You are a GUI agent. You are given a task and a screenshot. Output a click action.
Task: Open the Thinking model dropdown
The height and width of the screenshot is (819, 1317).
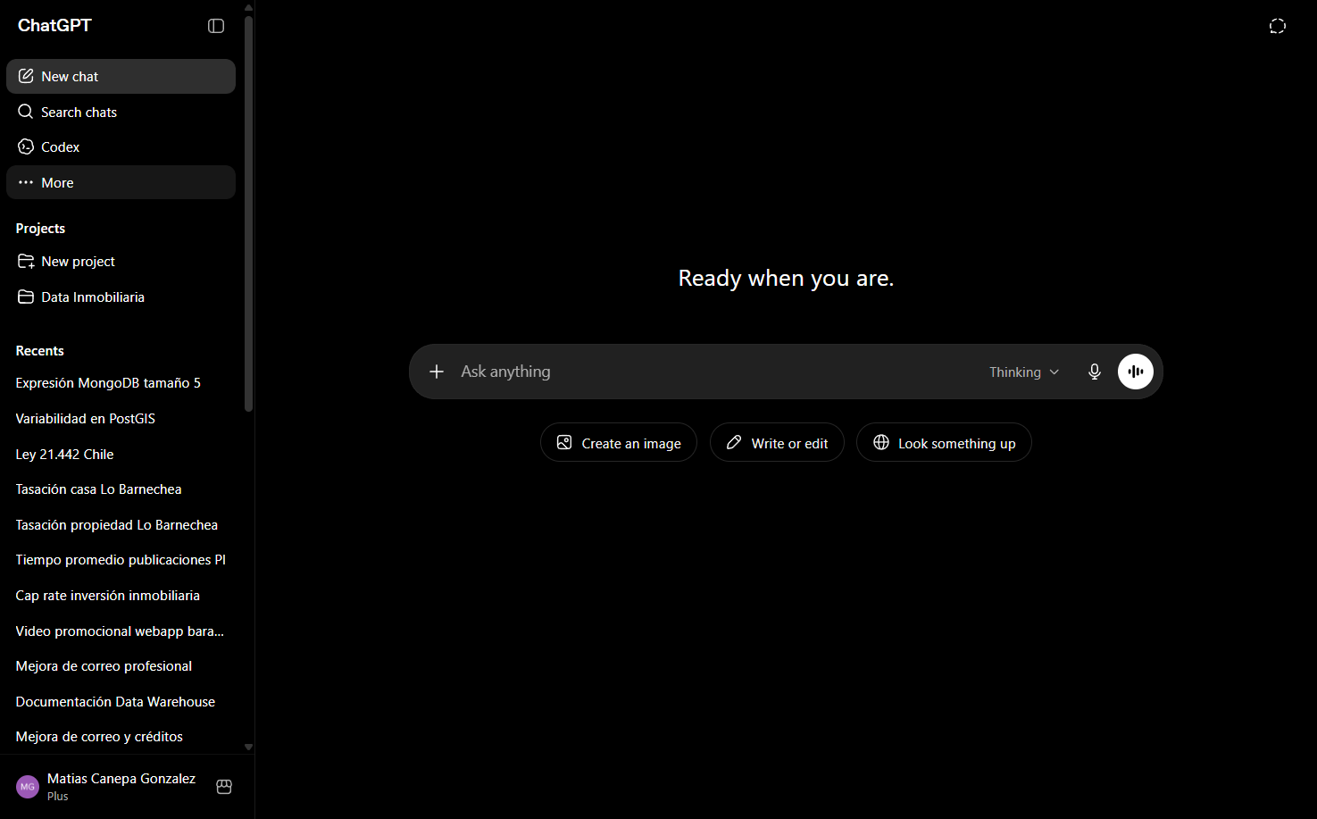(x=1024, y=372)
